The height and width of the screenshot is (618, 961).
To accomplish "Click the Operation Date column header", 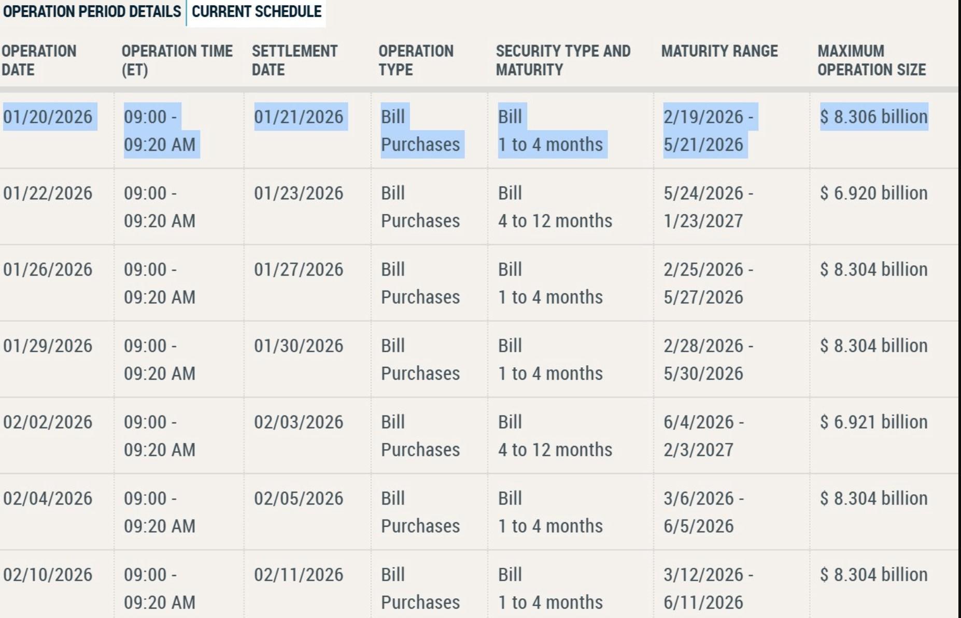I will pos(39,60).
